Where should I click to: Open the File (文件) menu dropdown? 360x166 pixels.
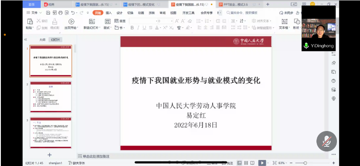pos(34,13)
